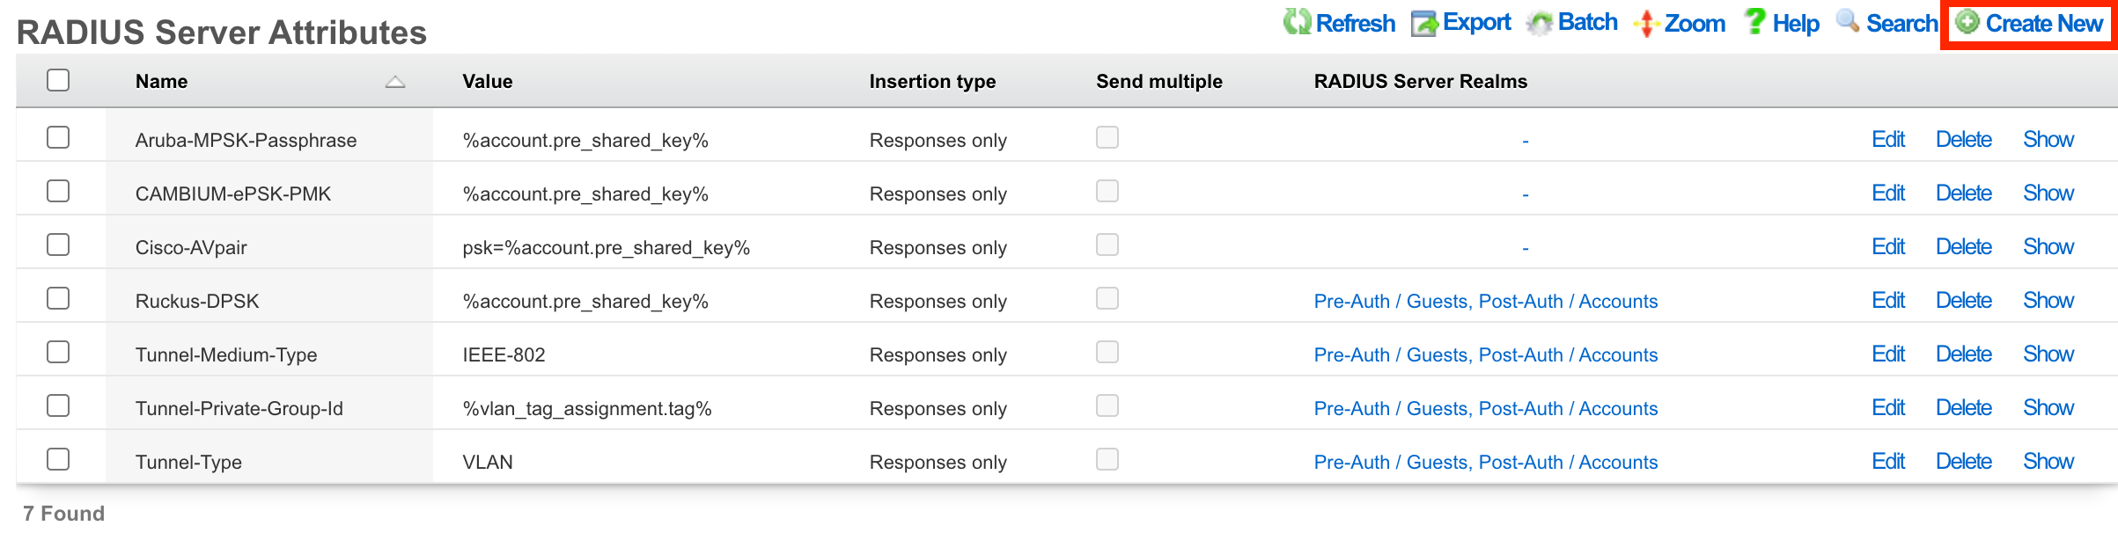Screen dimensions: 2118x533
Task: Toggle the select-all checkbox in header
Action: [58, 80]
